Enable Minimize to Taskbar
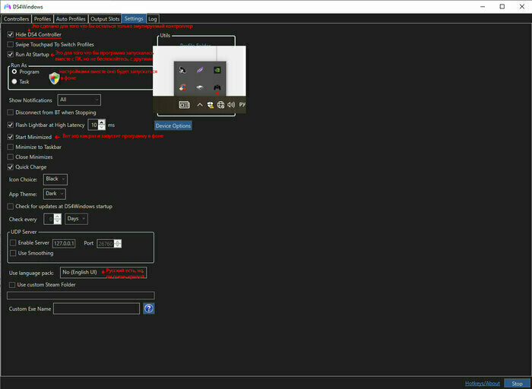 click(11, 147)
